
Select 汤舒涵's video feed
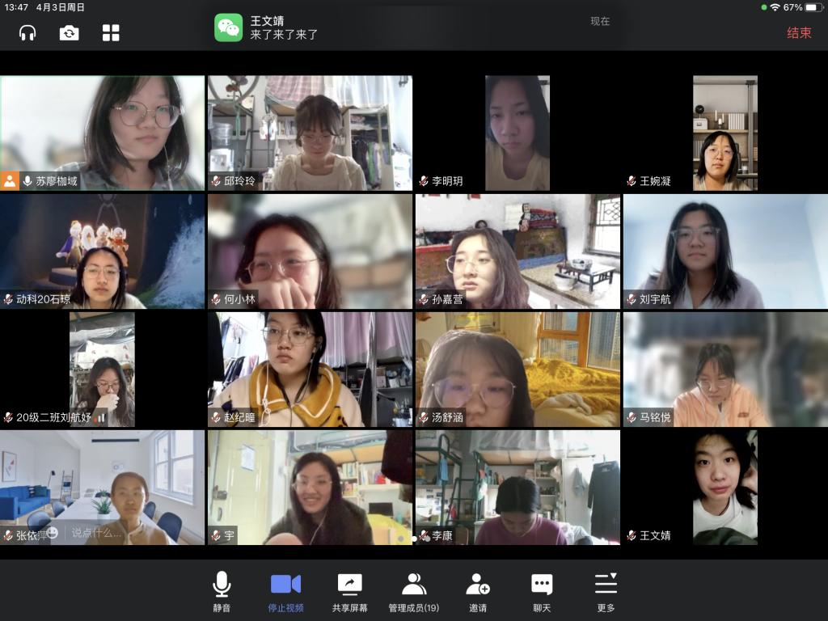click(x=517, y=368)
